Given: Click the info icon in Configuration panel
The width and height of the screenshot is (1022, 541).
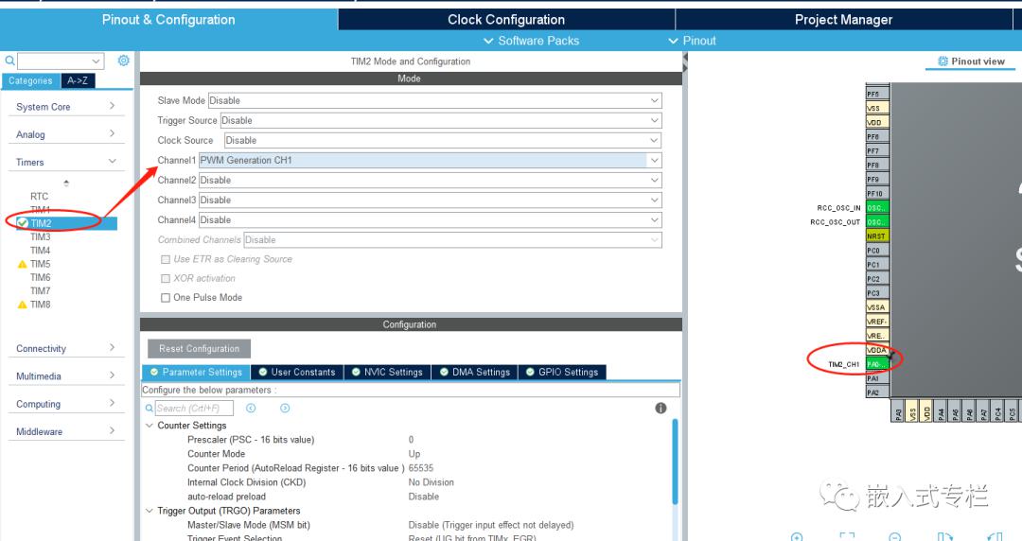Looking at the screenshot, I should tap(661, 408).
